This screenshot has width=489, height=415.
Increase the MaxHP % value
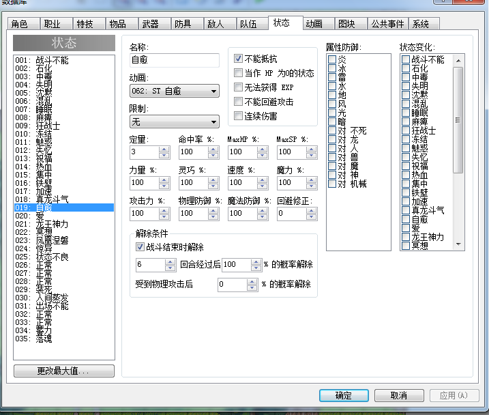coord(263,149)
